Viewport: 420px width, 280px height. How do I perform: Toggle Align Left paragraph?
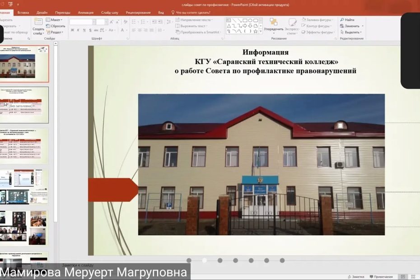(134, 30)
